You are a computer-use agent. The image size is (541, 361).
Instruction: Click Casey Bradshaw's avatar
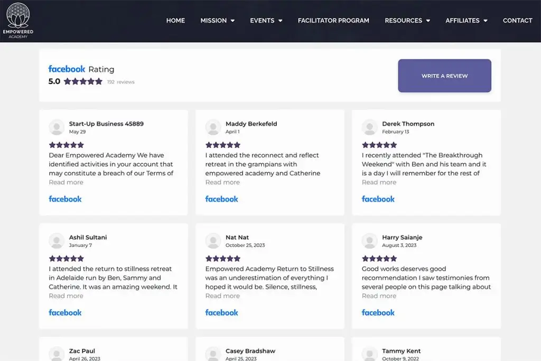coord(213,354)
